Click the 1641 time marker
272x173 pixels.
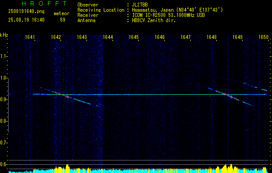pyautogui.click(x=30, y=37)
